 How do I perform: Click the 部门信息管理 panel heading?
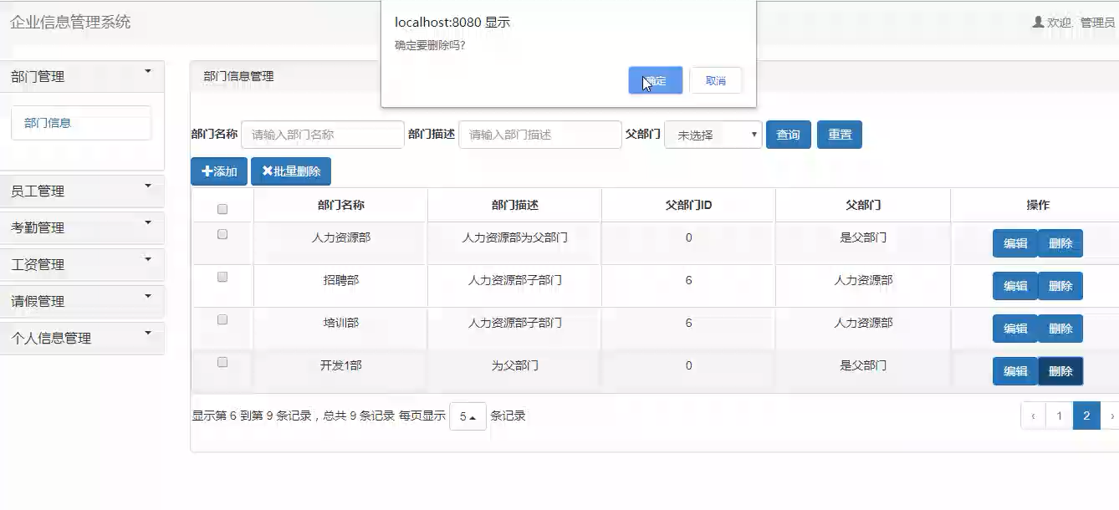238,76
